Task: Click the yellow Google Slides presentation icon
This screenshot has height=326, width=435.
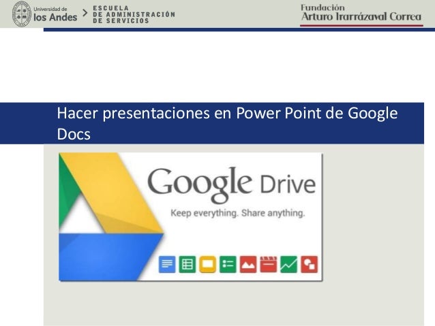Action: 207,264
